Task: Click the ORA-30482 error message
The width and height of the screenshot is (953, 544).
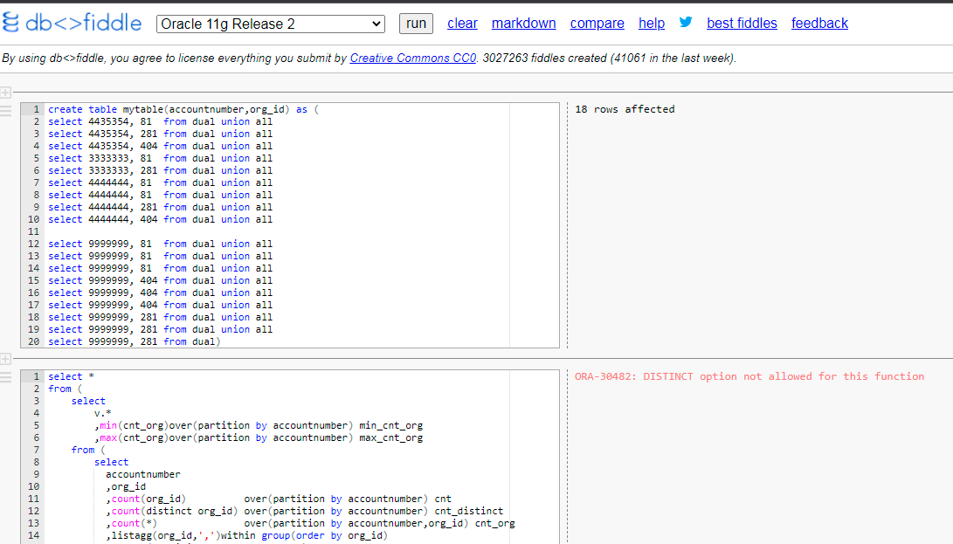Action: pos(749,376)
